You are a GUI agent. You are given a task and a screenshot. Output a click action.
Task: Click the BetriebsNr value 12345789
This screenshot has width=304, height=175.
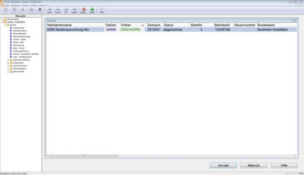click(x=222, y=29)
